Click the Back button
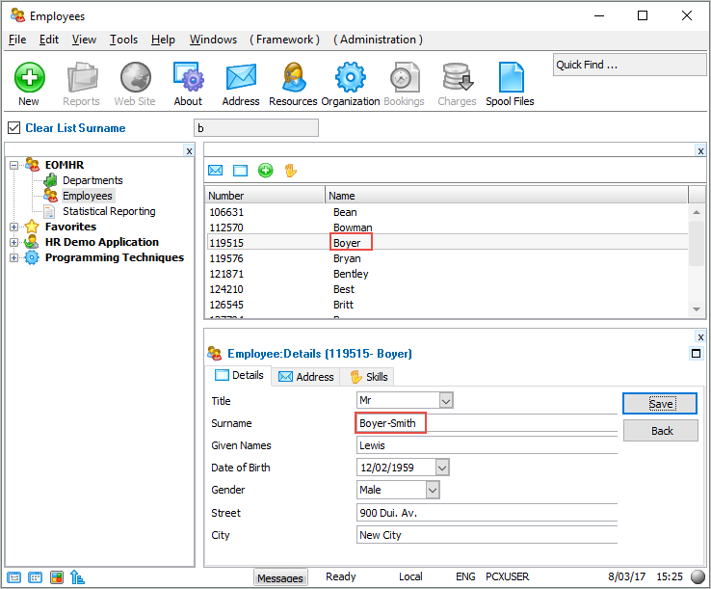 (x=660, y=431)
